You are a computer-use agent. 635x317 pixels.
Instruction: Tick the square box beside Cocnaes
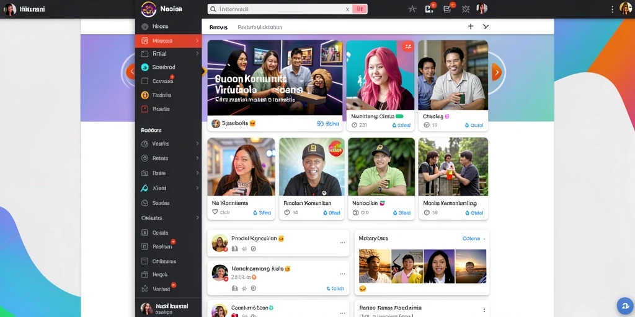click(x=144, y=81)
